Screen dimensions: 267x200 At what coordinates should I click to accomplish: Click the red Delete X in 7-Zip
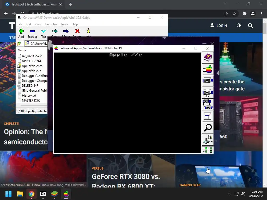(77, 31)
